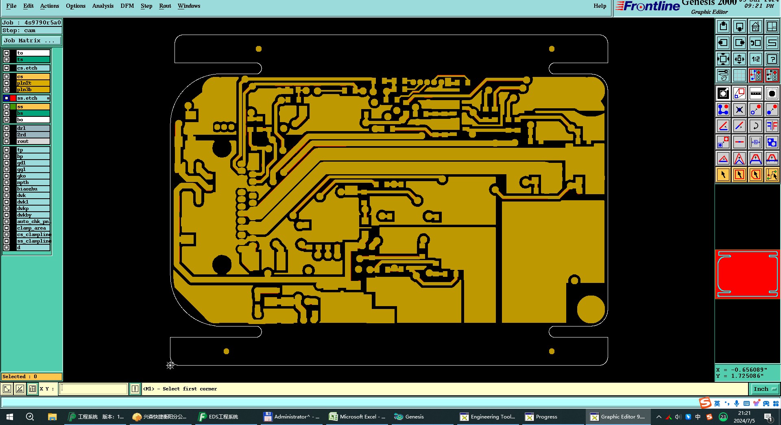Viewport: 781px width, 425px height.
Task: Click the octagon pad feature icon
Action: coord(772,93)
